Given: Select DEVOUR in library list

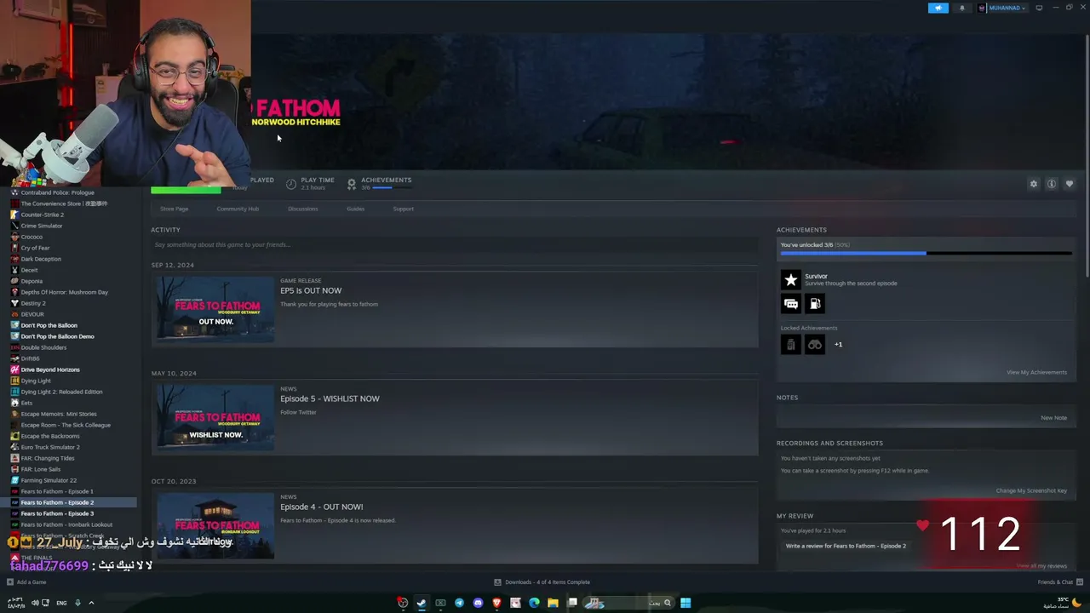Looking at the screenshot, I should coord(32,314).
